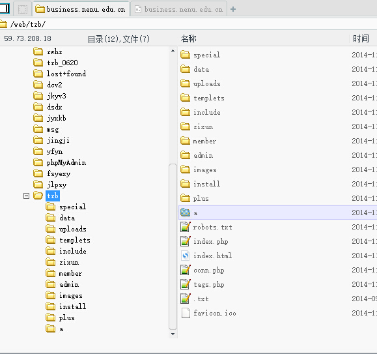Select jkyv3 folder in the tree

pos(57,96)
